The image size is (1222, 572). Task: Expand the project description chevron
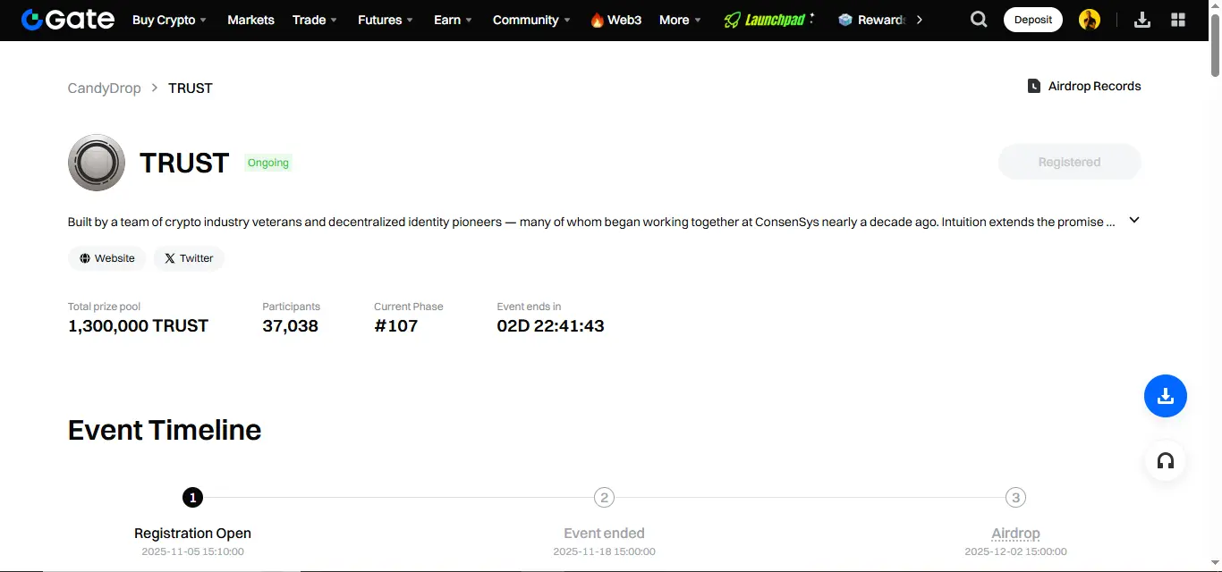pyautogui.click(x=1133, y=220)
